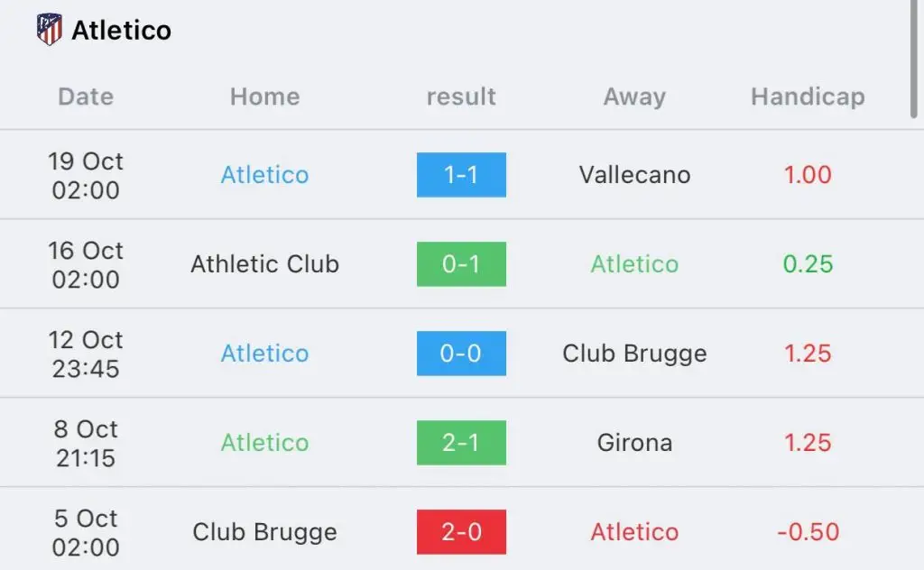The image size is (924, 570).
Task: Click the -0.50 handicap value
Action: 808,532
